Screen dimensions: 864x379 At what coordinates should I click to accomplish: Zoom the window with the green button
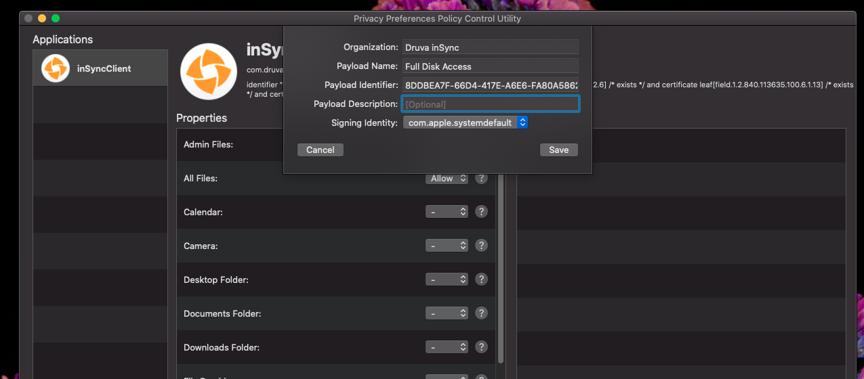click(x=56, y=18)
